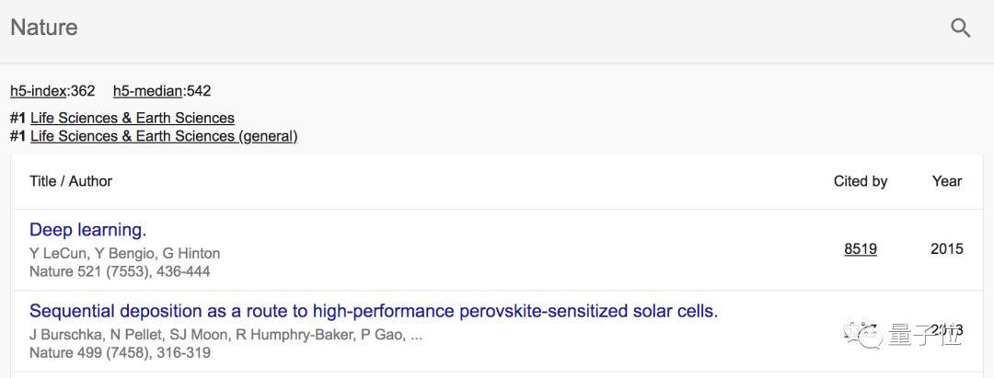Click the citation 'Nature 499 (7458), 316-319'

click(120, 352)
